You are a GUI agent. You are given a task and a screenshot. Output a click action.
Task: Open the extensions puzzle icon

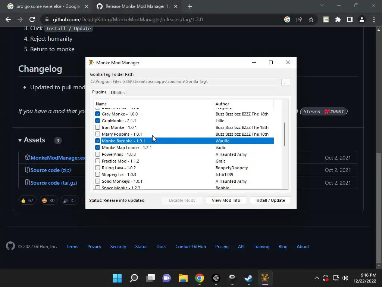pyautogui.click(x=338, y=19)
